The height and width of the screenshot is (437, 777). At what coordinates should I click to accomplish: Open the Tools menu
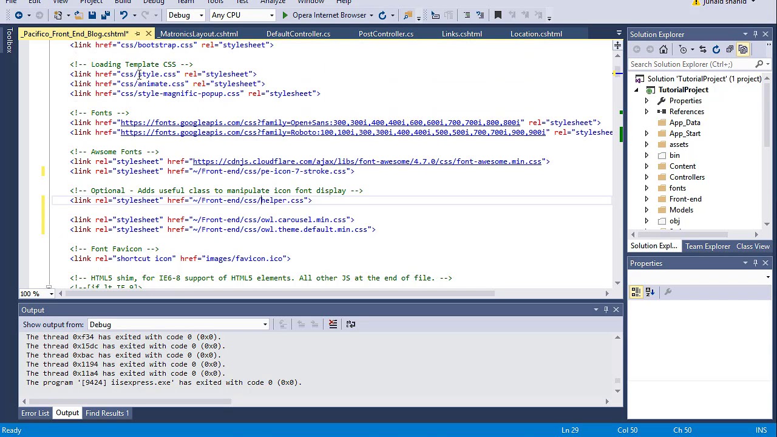pos(214,2)
